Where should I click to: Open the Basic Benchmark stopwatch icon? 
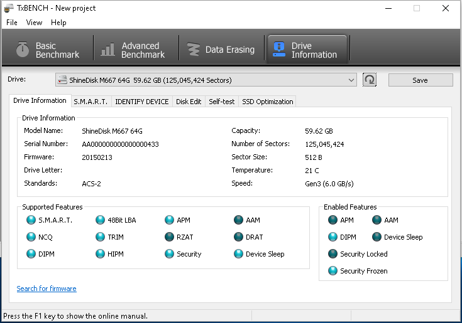(23, 50)
